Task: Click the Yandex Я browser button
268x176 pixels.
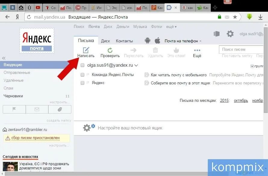Action: tap(17, 17)
